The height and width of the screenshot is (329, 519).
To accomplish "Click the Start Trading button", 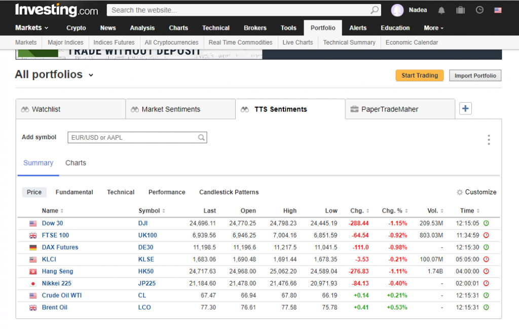I will [420, 75].
